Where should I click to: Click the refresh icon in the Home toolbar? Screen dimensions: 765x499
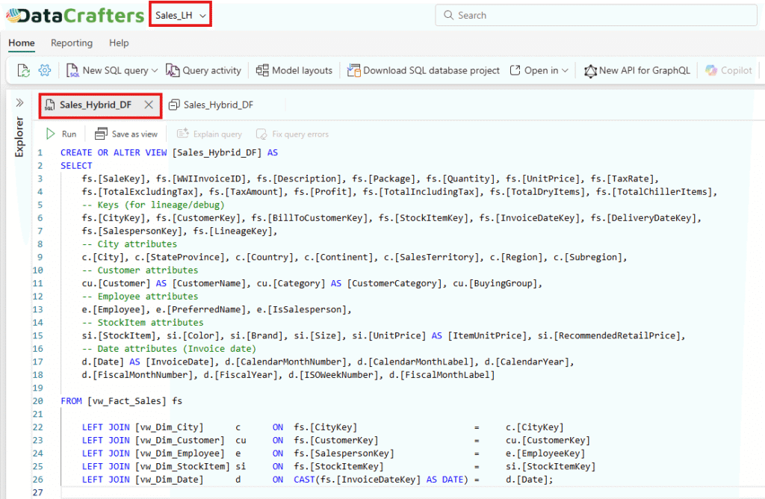tap(24, 70)
